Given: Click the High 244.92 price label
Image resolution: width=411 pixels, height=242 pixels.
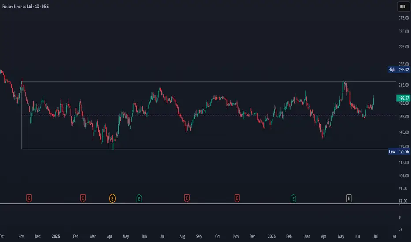Looking at the screenshot, I should point(399,70).
